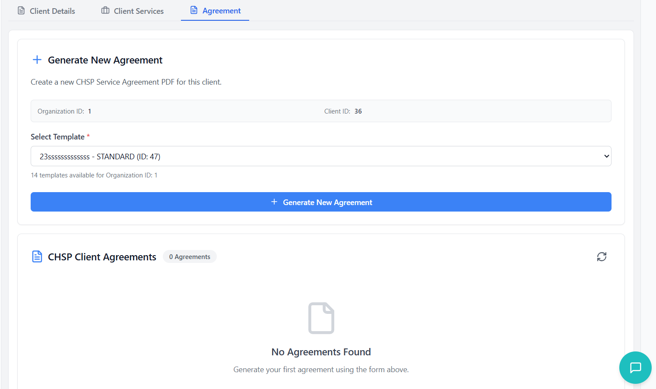
Task: Click the empty file placeholder icon
Action: point(321,318)
